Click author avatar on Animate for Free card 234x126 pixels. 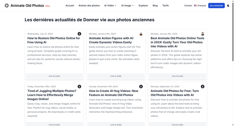click(x=202, y=86)
